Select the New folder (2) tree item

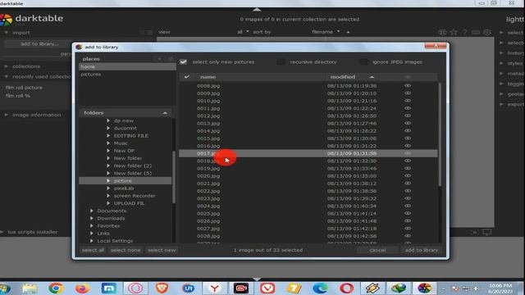coord(133,166)
